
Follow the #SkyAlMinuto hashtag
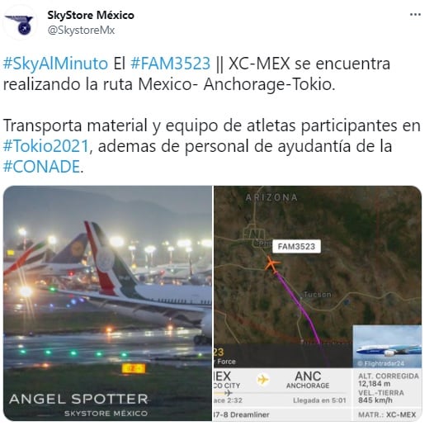click(x=55, y=64)
